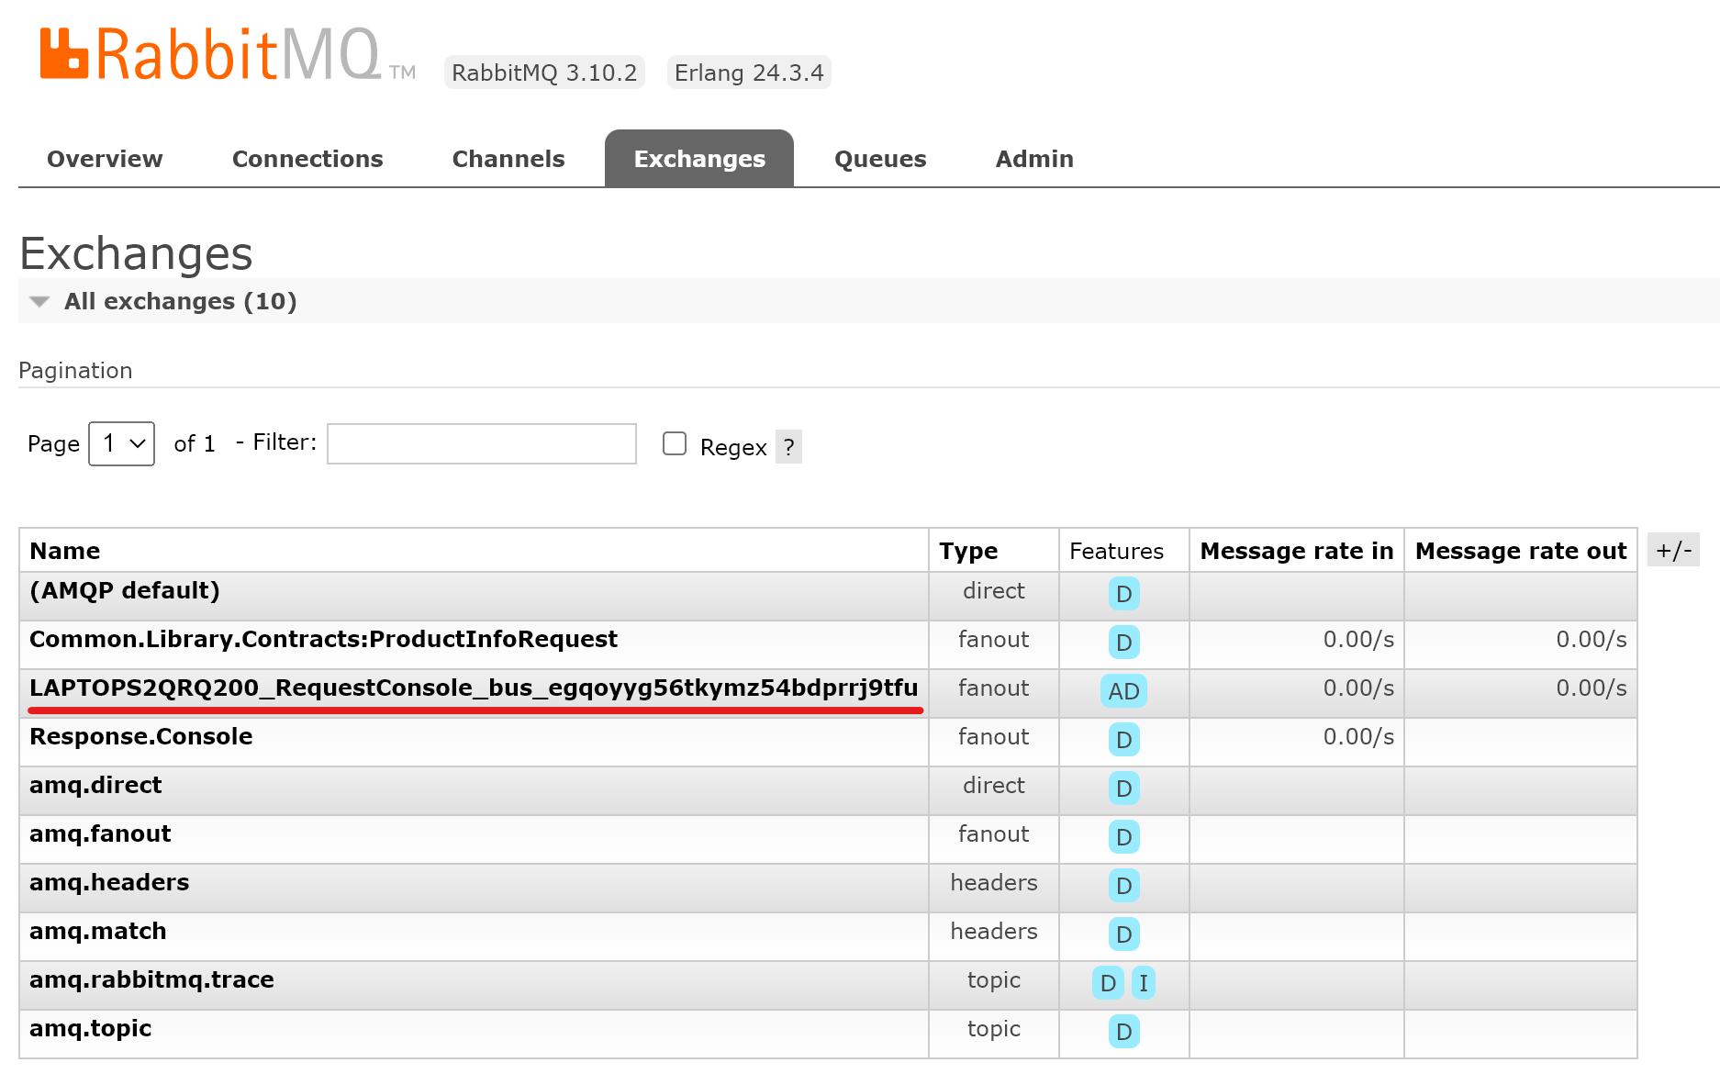Select the amq.fanout exchange
Image resolution: width=1720 pixels, height=1085 pixels.
pos(99,833)
